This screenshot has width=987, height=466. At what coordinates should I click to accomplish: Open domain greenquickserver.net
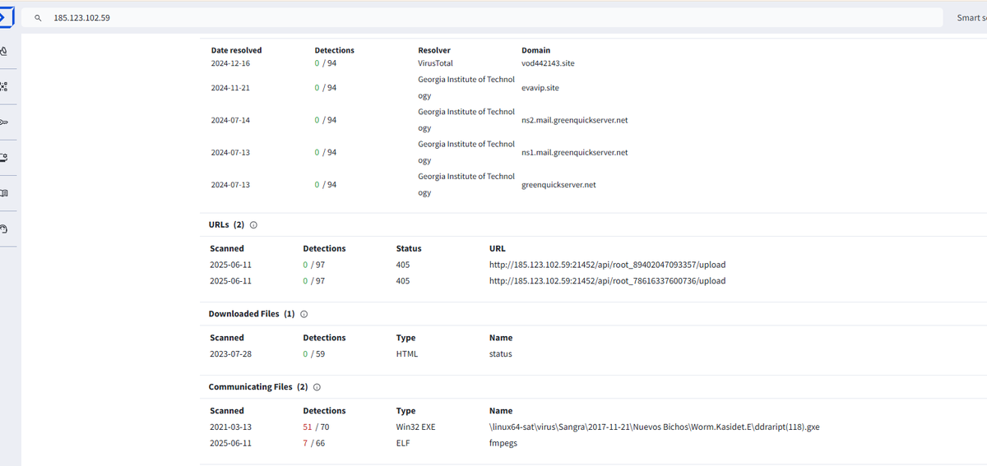pyautogui.click(x=559, y=185)
